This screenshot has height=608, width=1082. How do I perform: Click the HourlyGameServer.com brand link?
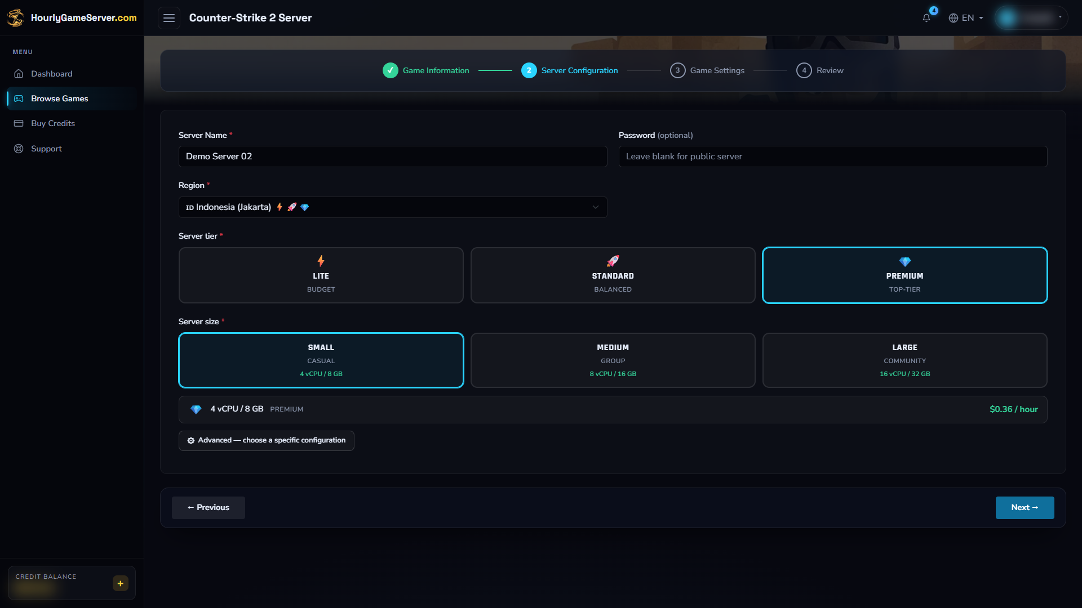pyautogui.click(x=84, y=18)
